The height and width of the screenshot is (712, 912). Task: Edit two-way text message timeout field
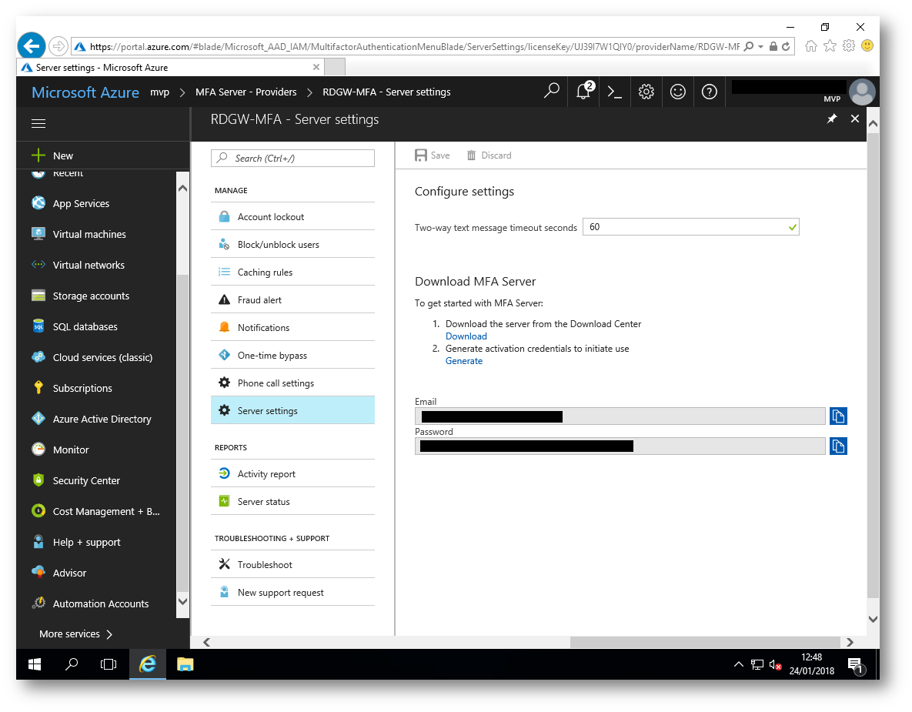point(690,227)
